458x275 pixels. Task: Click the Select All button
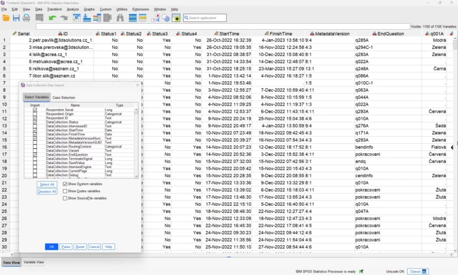tap(47, 184)
